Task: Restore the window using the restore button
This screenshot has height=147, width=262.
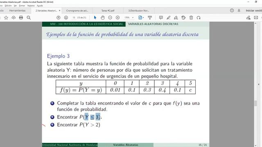Action: click(x=256, y=2)
